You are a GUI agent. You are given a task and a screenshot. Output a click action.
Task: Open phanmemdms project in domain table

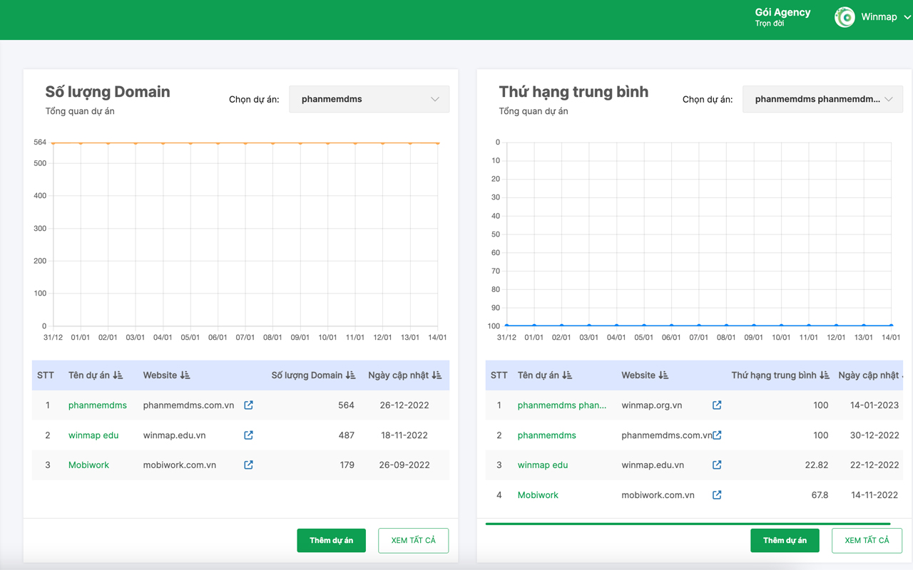[98, 405]
